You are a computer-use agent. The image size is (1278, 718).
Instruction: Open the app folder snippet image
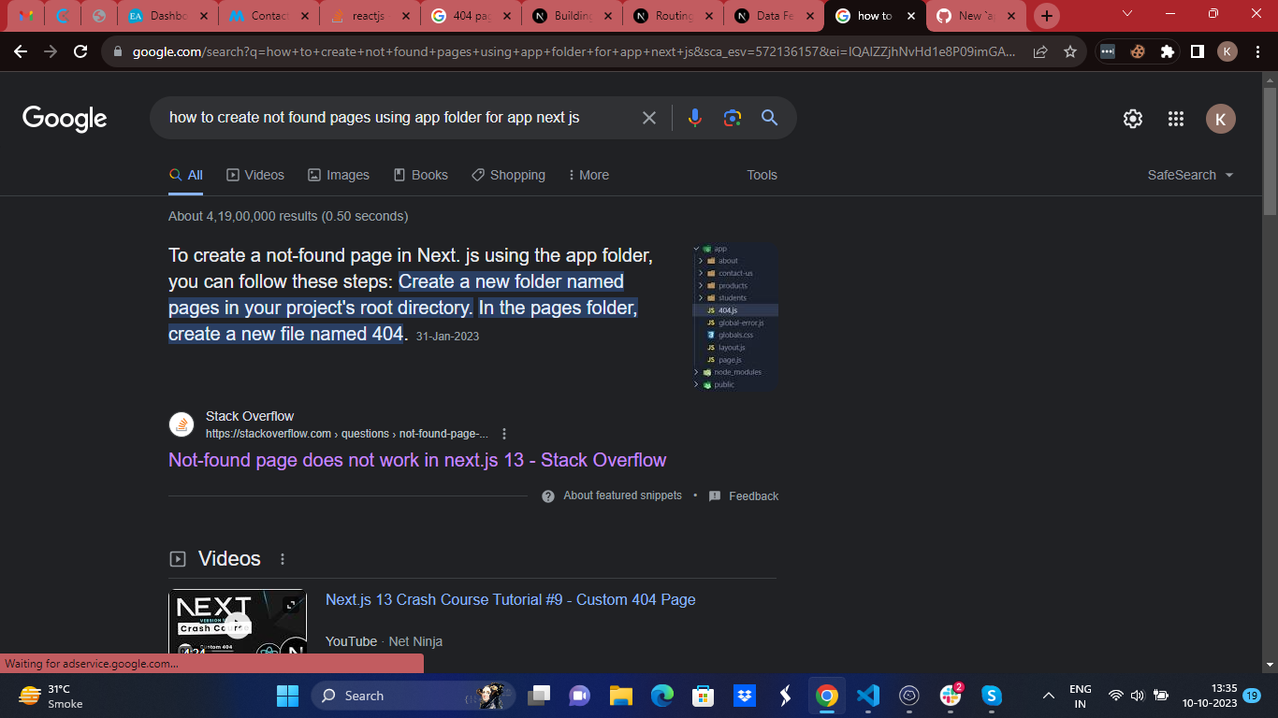click(735, 317)
